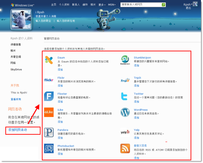
Task: Open the MSN dropdown menu
Action: pos(112,5)
